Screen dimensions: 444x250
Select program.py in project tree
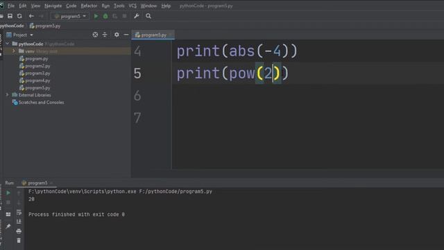click(34, 58)
